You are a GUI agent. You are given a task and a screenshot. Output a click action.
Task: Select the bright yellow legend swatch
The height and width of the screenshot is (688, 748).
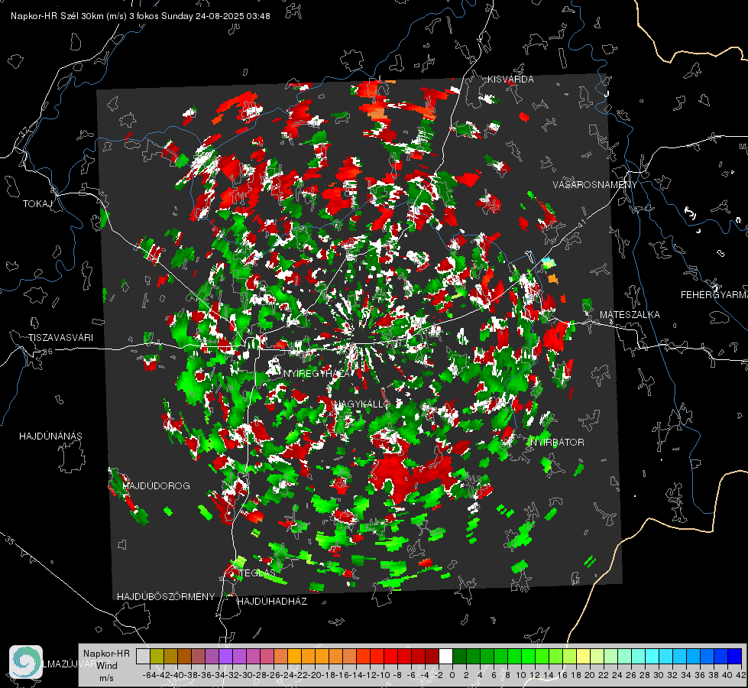pos(584,656)
